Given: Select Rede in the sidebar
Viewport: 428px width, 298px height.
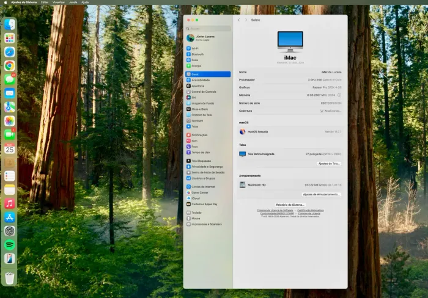Looking at the screenshot, I should pyautogui.click(x=208, y=60).
